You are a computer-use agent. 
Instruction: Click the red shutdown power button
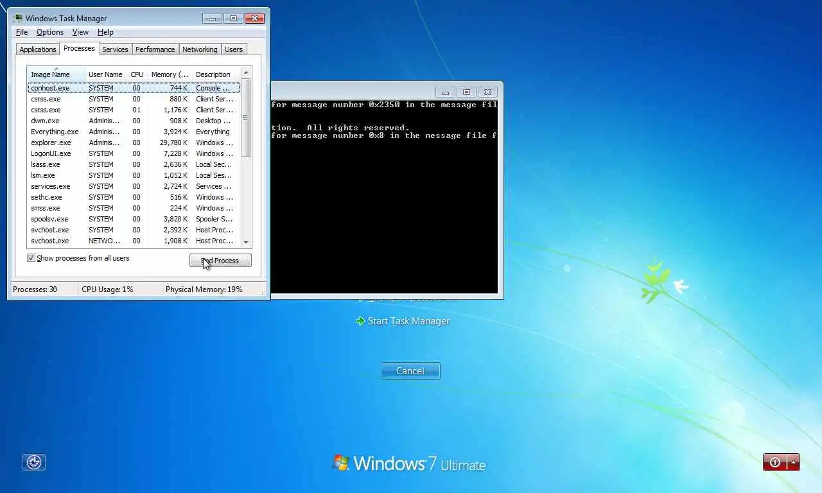(x=775, y=462)
